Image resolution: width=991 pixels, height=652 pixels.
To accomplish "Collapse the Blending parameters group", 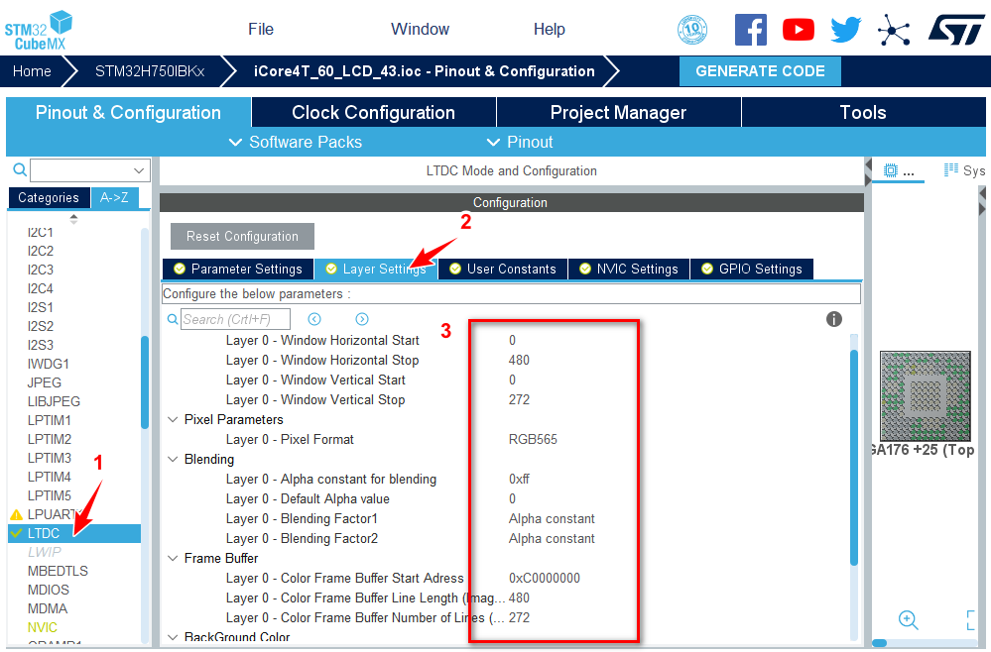I will pos(174,460).
